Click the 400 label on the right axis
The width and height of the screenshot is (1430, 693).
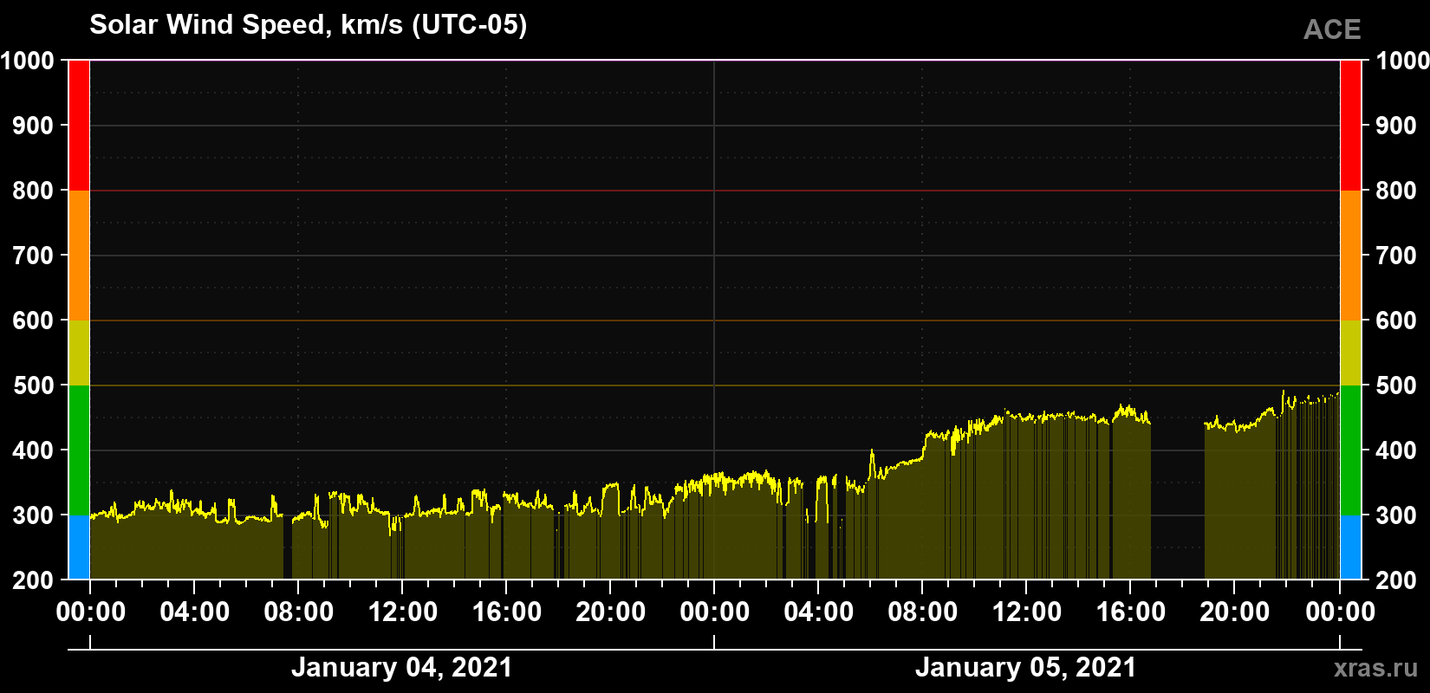[1396, 450]
